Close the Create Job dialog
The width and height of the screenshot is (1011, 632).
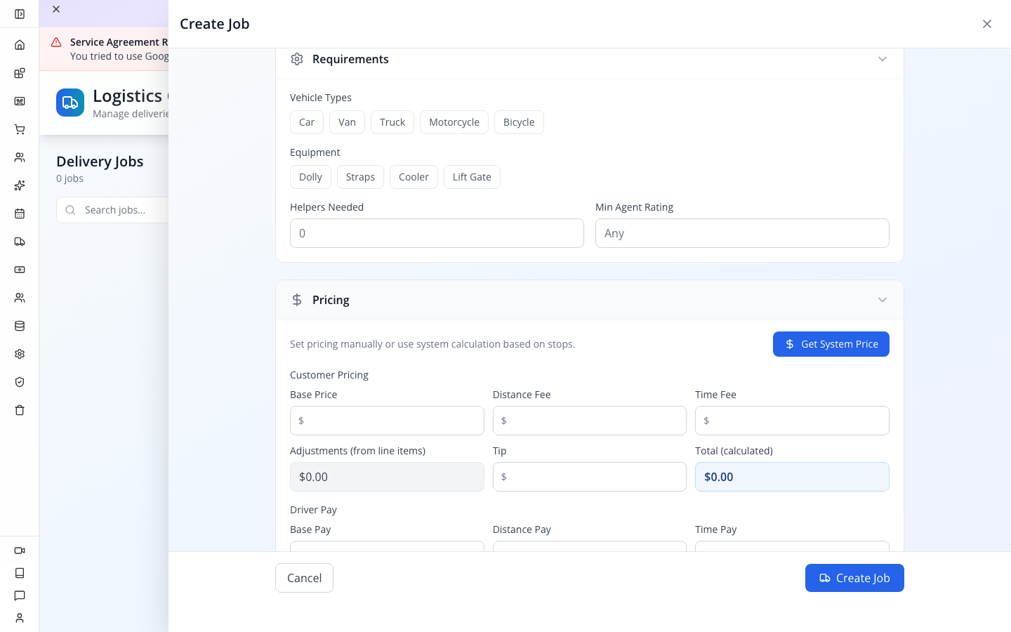pos(987,24)
